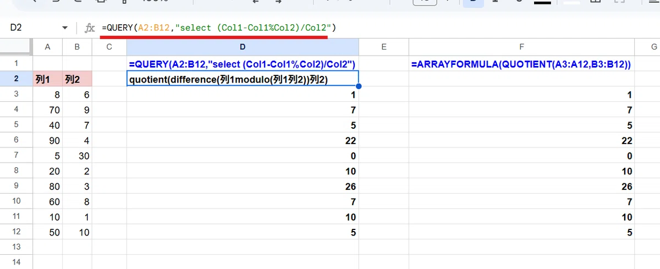Select column G header
660x269 pixels.
coord(647,47)
